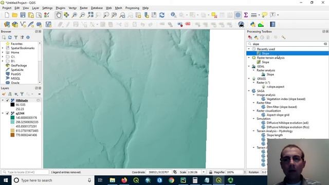Viewport: 329px width, 185px height.
Task: Select Slope length SAGA algorithm
Action: point(275,135)
